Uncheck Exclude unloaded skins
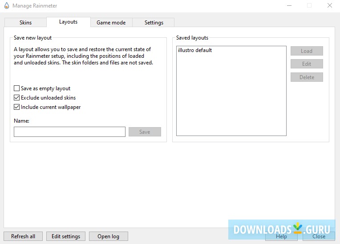 pos(17,98)
